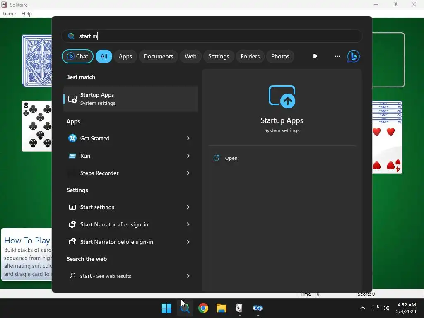Show more filters with the play arrow
This screenshot has width=424, height=318.
315,56
